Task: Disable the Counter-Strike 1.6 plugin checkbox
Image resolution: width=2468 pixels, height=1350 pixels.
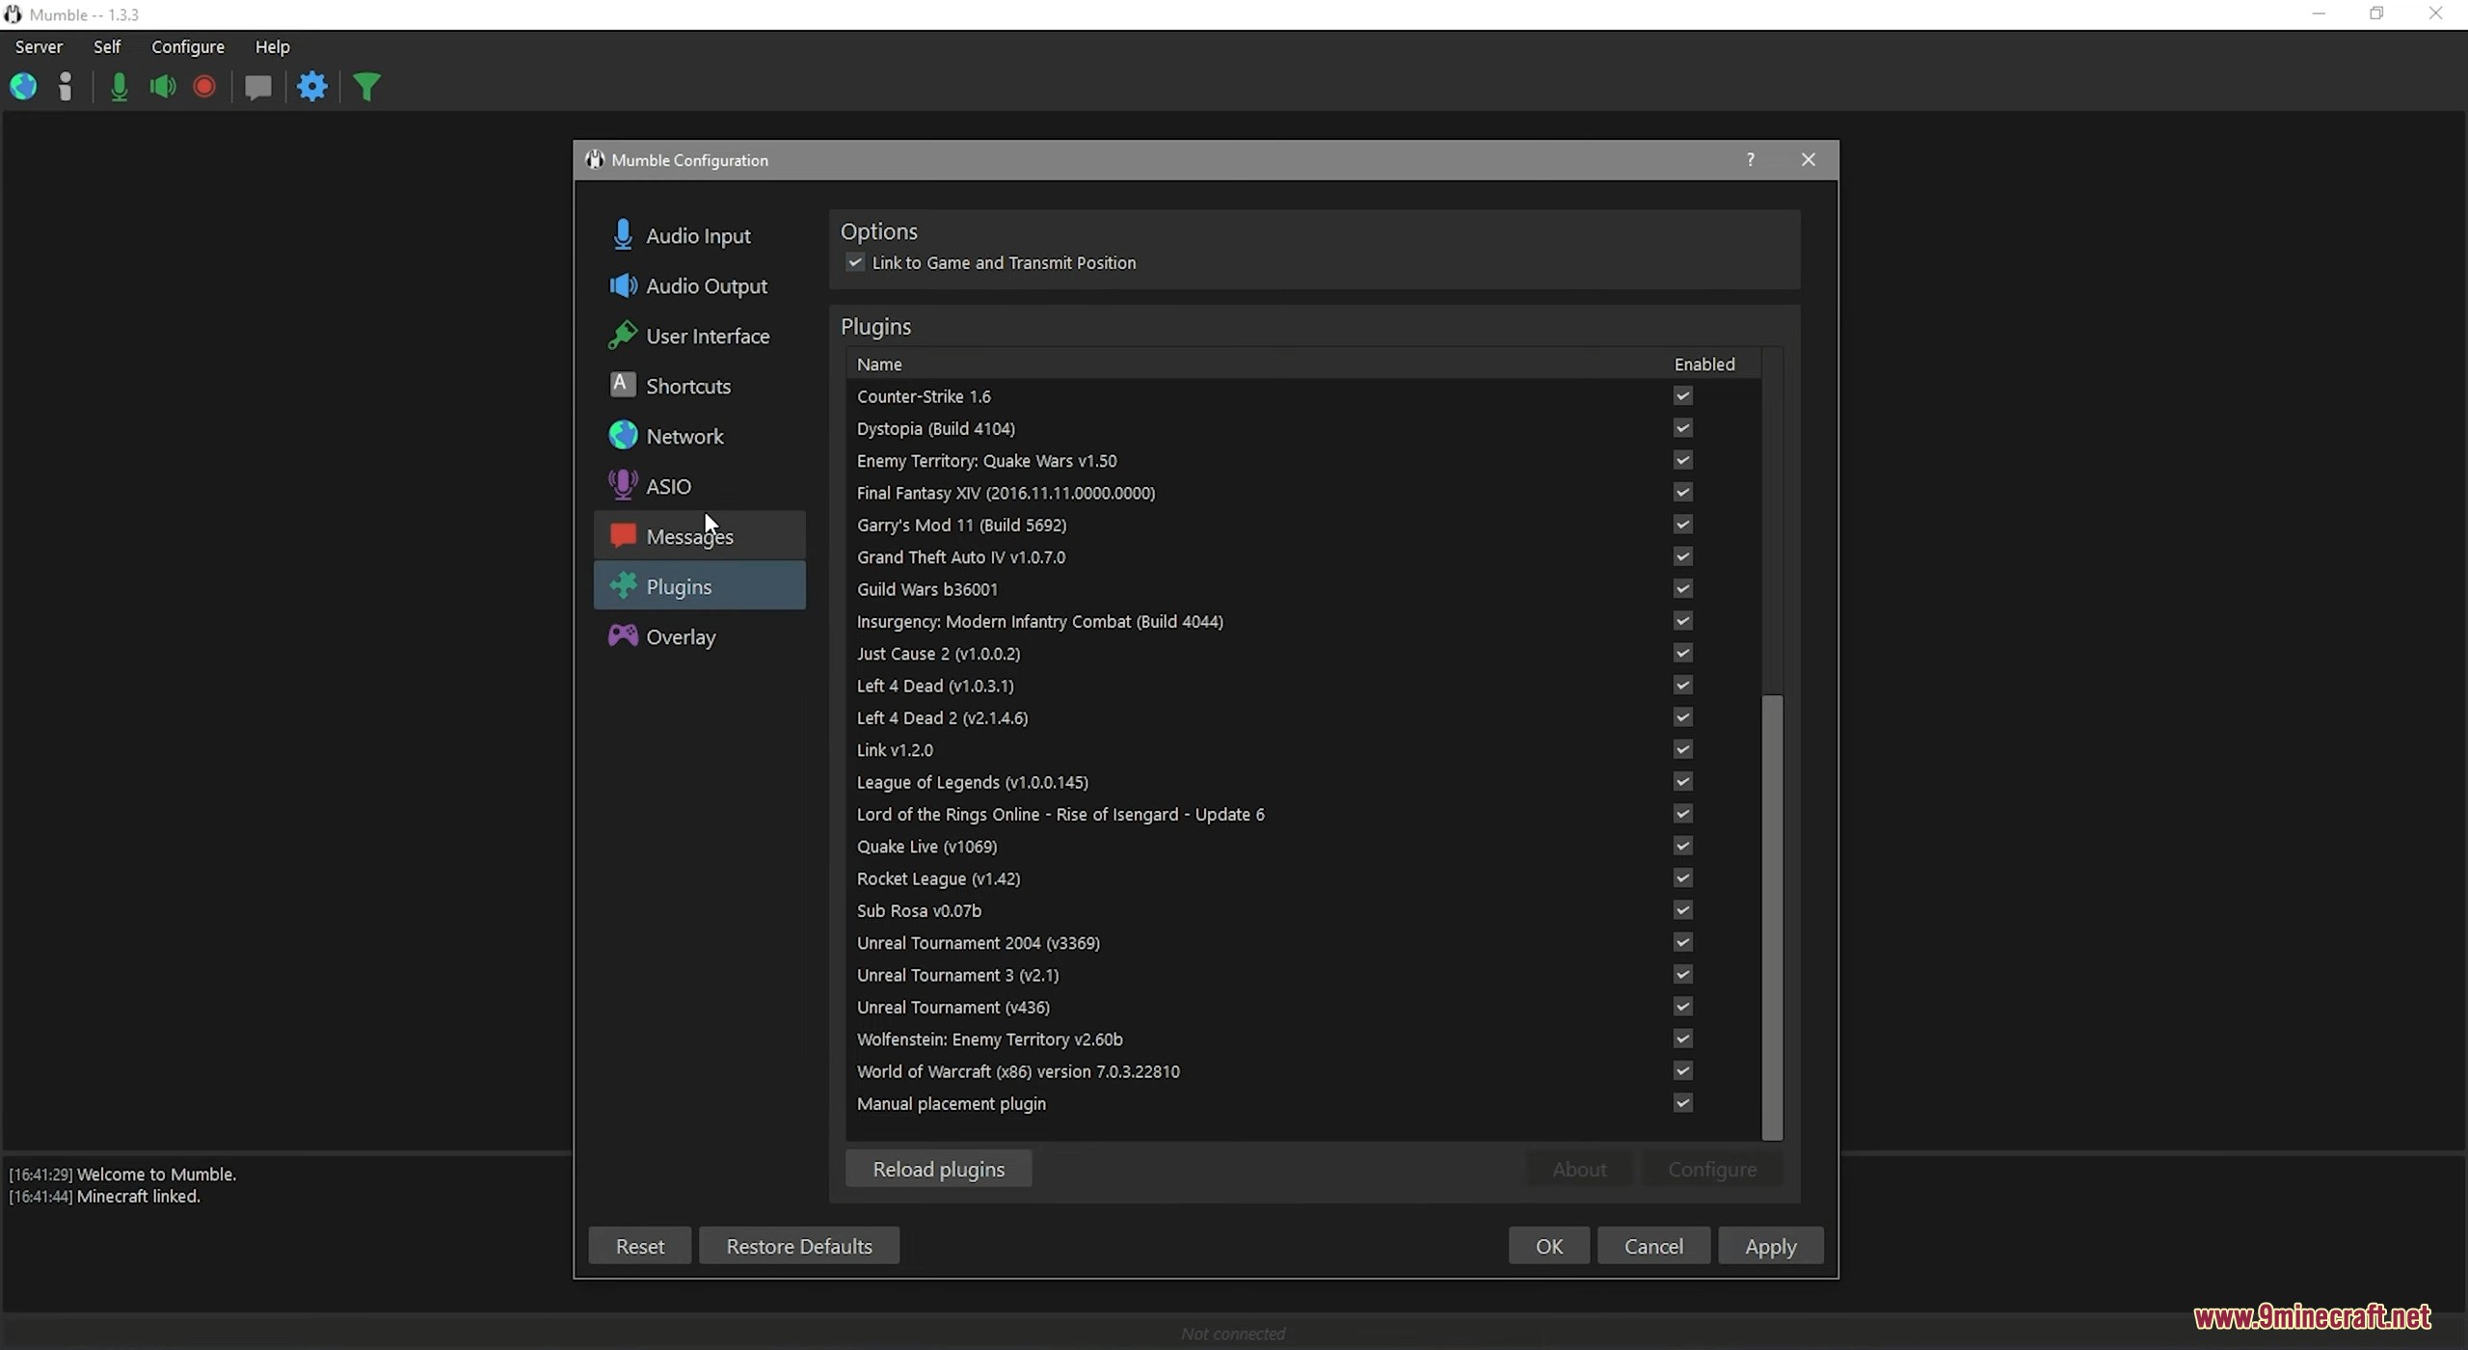Action: 1683,396
